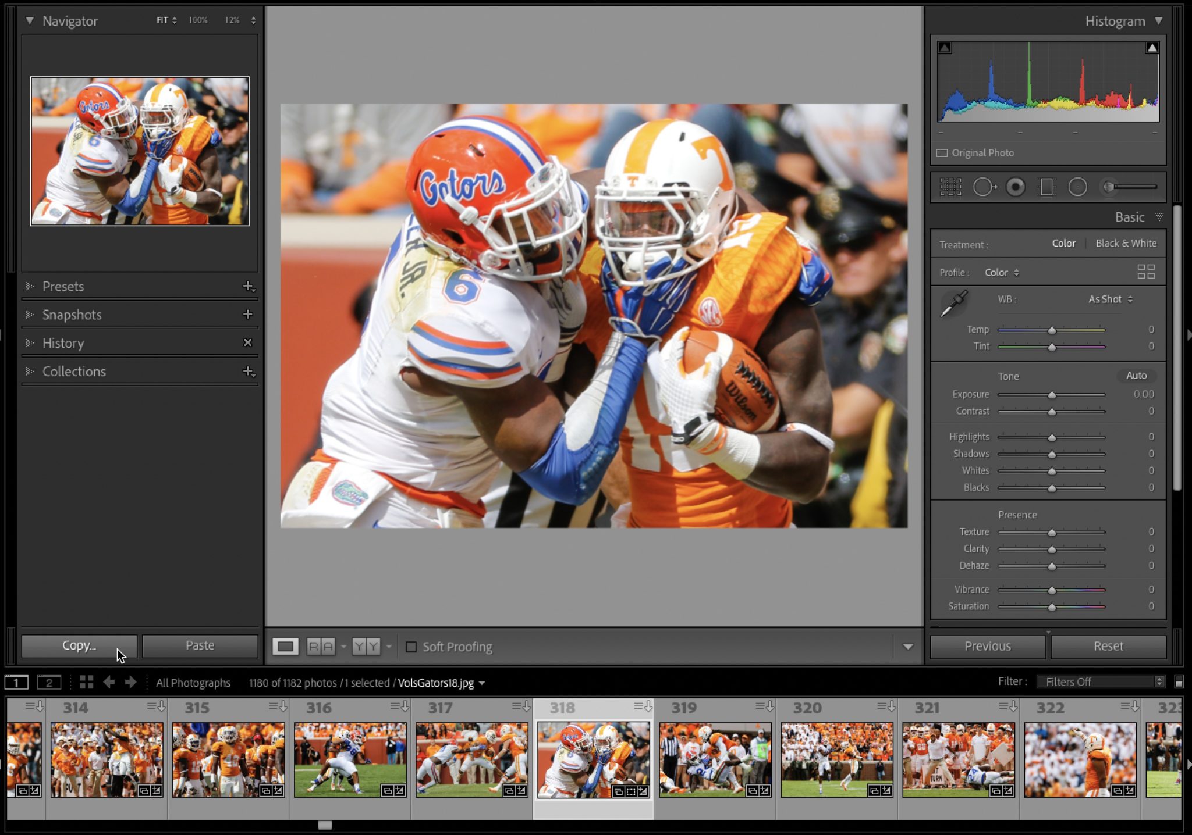Select the Graduated Filter tool
The width and height of the screenshot is (1192, 835).
(1046, 187)
